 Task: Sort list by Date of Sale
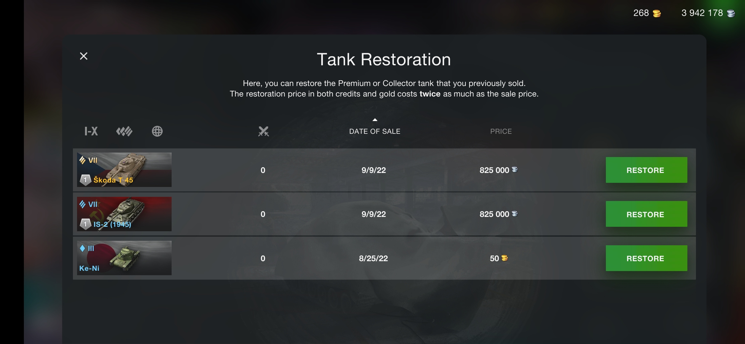(x=375, y=131)
